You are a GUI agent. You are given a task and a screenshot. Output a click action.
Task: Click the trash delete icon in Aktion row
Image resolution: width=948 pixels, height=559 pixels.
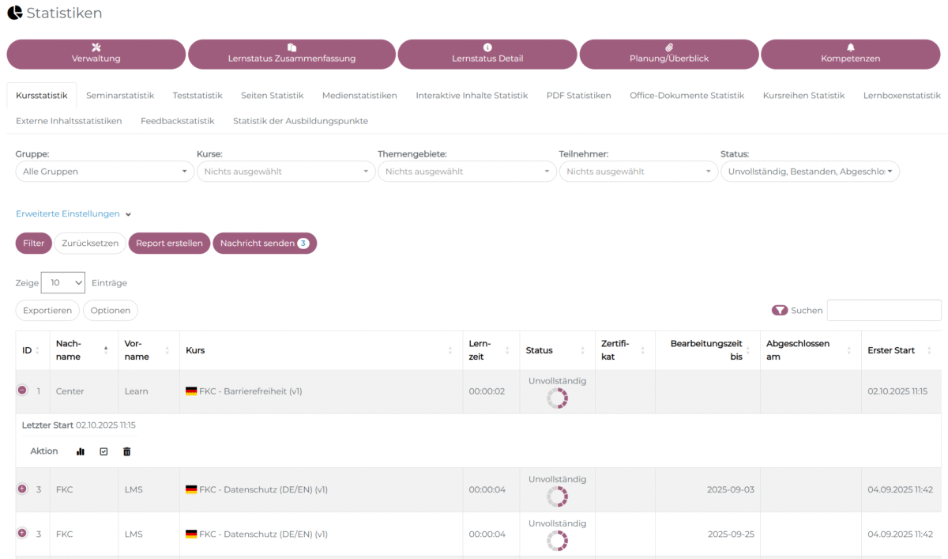[x=127, y=451]
